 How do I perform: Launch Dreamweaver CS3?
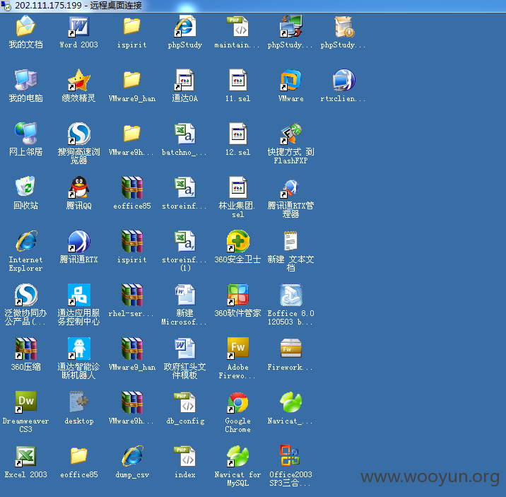coord(25,402)
